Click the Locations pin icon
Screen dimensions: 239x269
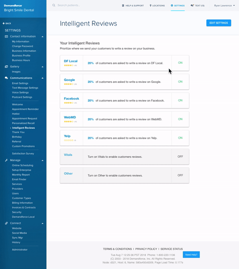pyautogui.click(x=151, y=6)
